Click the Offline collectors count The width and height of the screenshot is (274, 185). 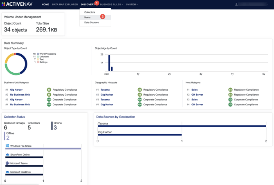8,138
